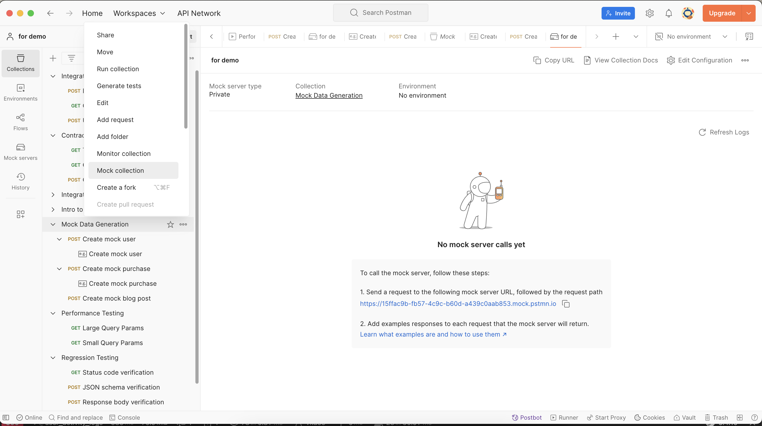Screen dimensions: 762x426
Task: Click Start Proxy in status bar
Action: [x=606, y=418]
